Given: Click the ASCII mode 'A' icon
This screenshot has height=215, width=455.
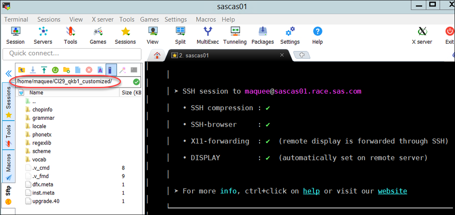Looking at the screenshot, I should click(100, 70).
